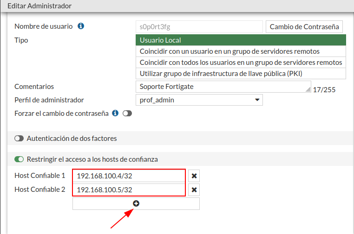
Task: Click info icon next to Nombre de usuario
Action: click(x=81, y=26)
